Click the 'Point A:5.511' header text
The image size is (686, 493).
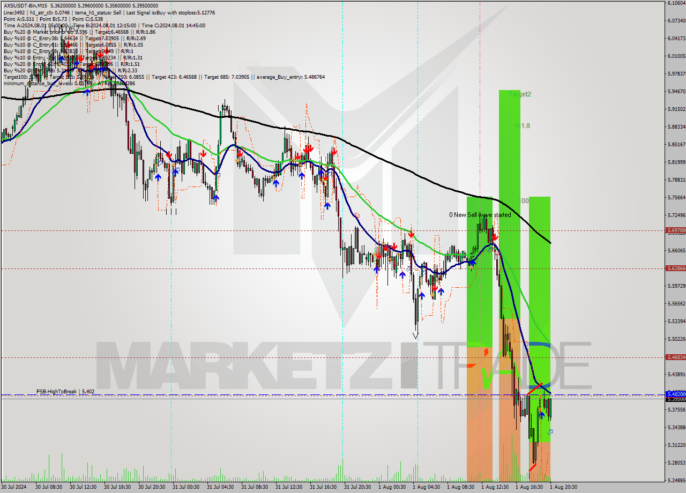tap(18, 19)
